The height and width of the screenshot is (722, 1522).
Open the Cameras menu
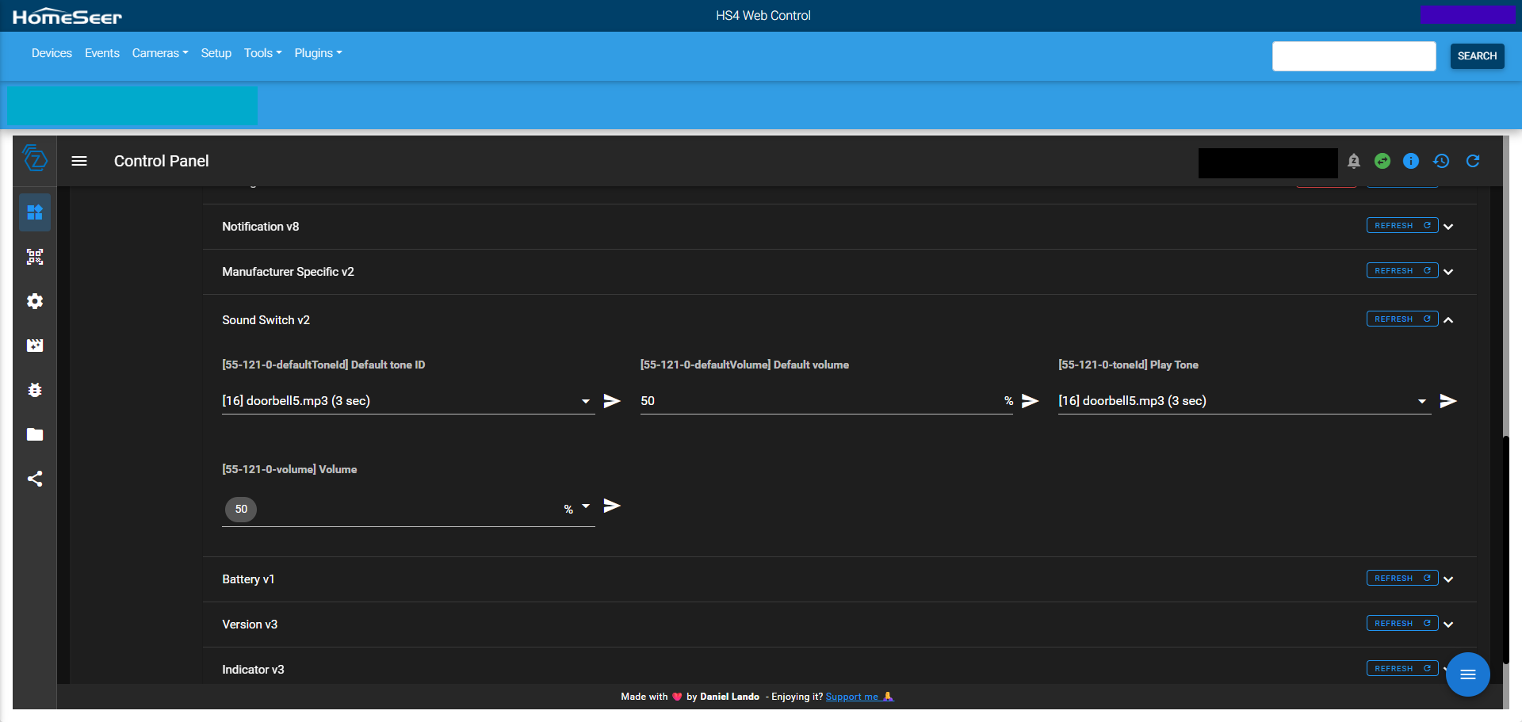(160, 53)
